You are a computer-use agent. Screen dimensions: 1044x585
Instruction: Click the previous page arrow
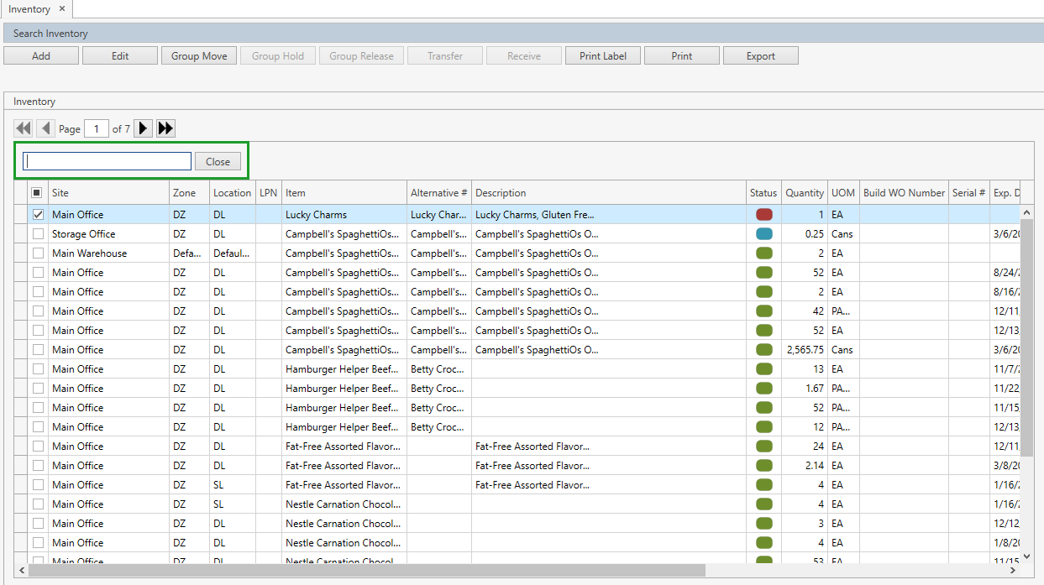(45, 128)
